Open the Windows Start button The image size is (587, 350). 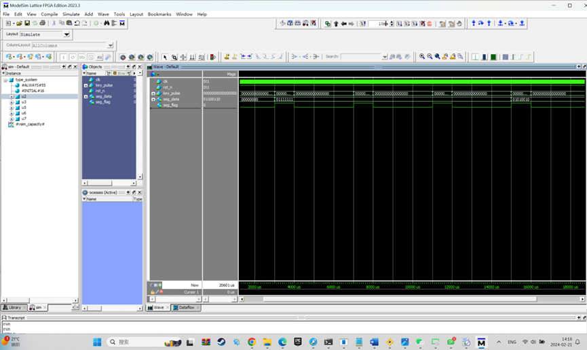click(x=97, y=342)
